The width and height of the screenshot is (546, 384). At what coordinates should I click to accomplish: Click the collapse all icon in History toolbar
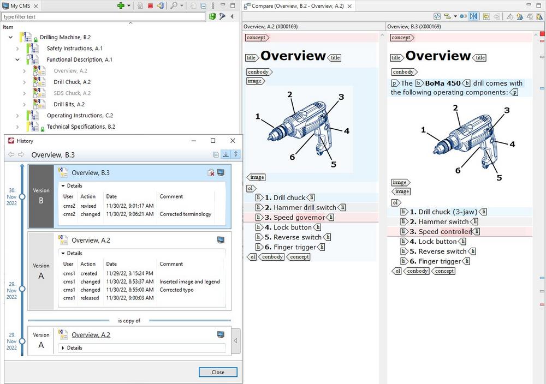click(216, 155)
